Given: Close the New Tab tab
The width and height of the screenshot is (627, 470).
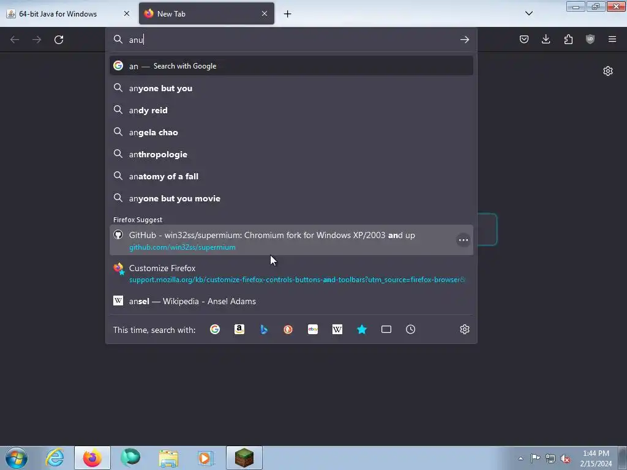Looking at the screenshot, I should [265, 13].
